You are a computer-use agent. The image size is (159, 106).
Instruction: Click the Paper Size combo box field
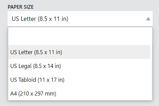tap(80, 19)
